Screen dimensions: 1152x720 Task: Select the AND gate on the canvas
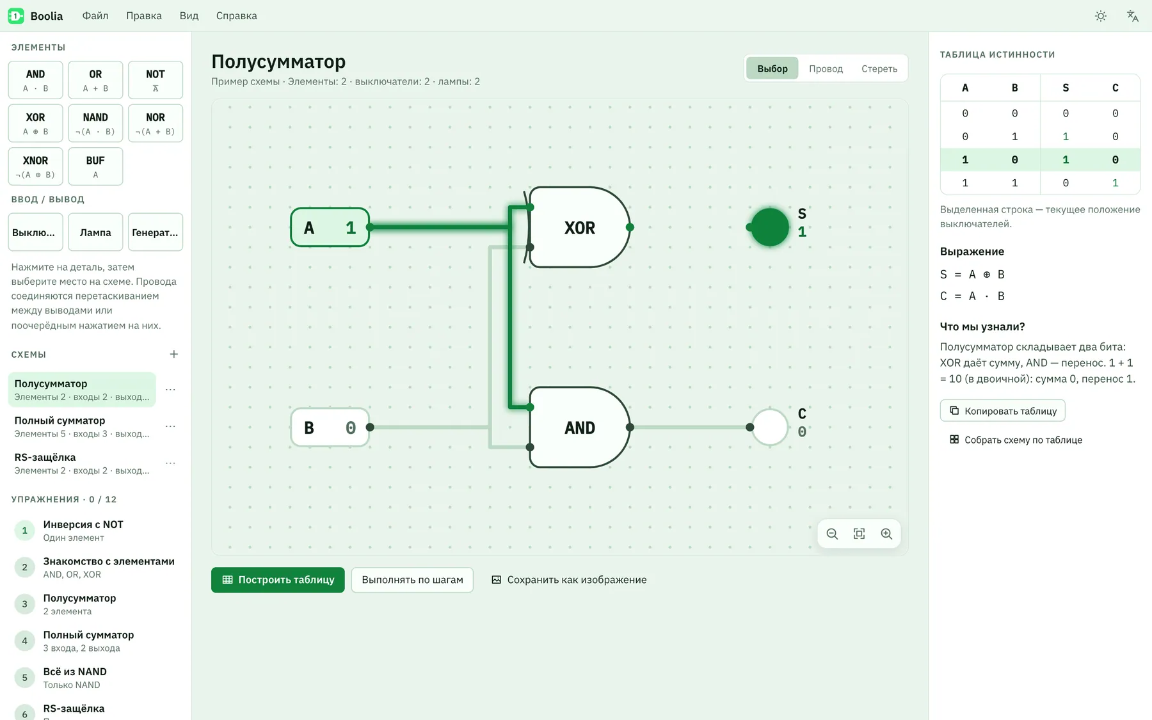click(x=579, y=428)
